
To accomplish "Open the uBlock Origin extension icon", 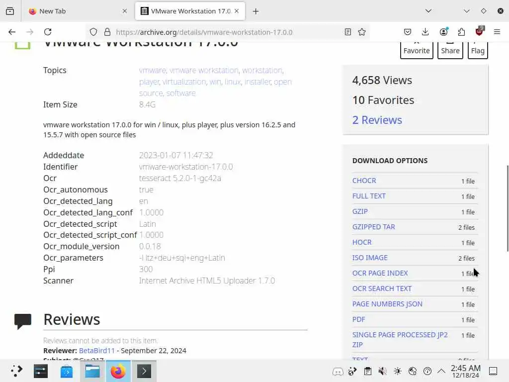I will click(x=480, y=31).
